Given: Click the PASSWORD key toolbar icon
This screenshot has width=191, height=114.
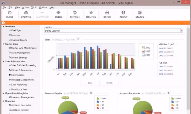Looking at the screenshot, I should tap(42, 14).
